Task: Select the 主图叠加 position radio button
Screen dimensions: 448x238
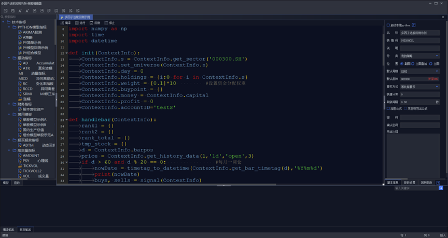Action: 413,64
